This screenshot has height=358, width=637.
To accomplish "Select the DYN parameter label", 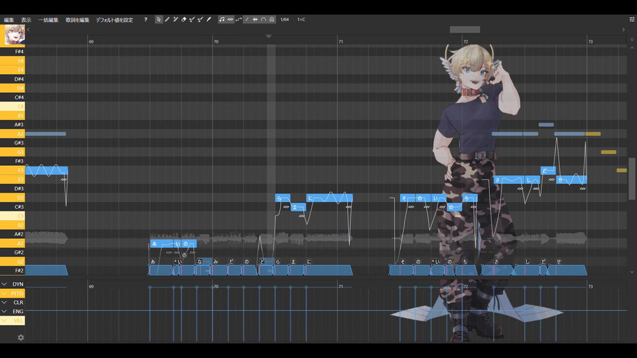I will [18, 284].
